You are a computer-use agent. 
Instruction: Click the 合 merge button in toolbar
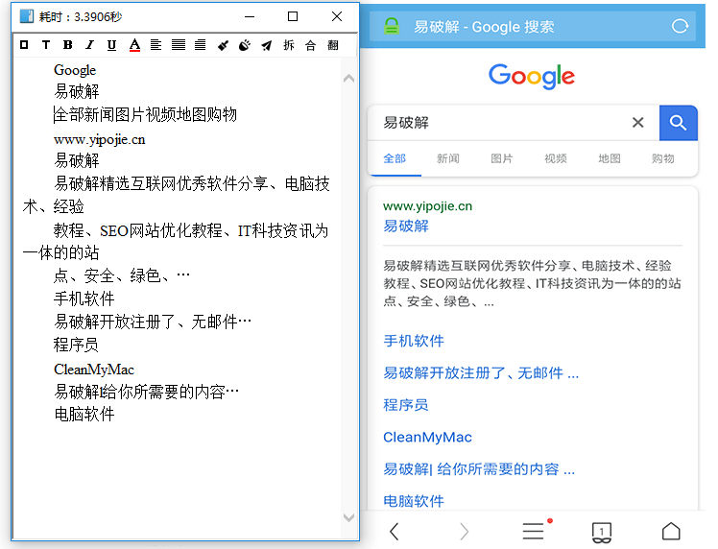(310, 45)
